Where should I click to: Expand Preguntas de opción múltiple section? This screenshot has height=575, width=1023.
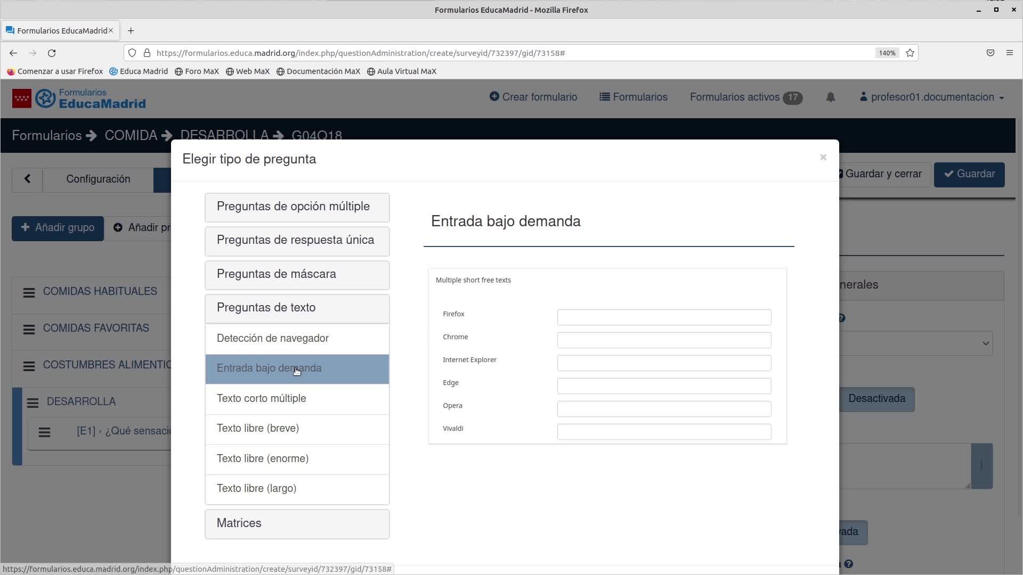297,207
